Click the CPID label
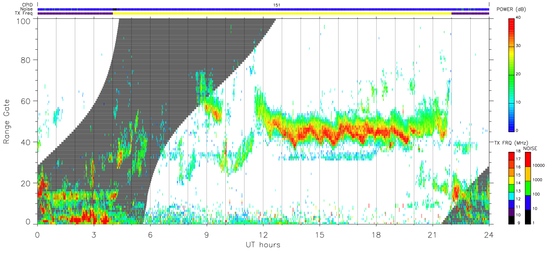The height and width of the screenshot is (254, 550). point(27,5)
